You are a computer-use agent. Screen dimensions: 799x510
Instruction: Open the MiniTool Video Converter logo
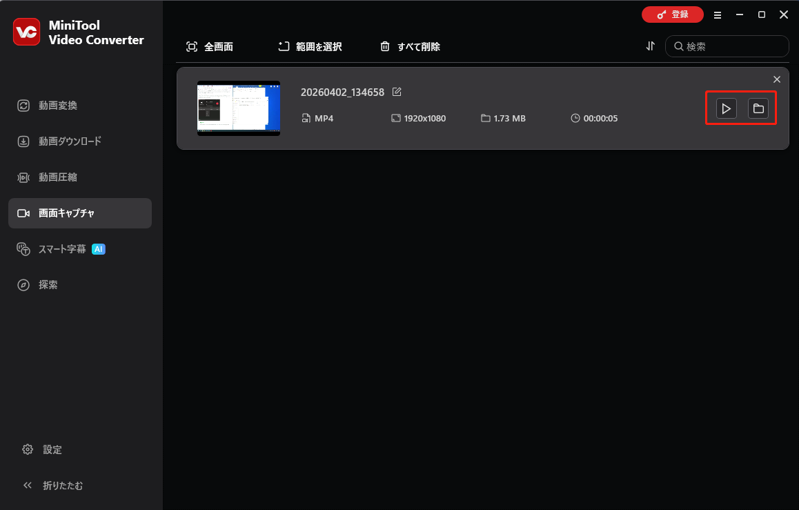26,31
